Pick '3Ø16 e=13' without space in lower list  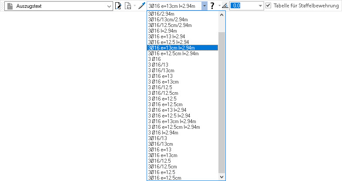(x=183, y=150)
